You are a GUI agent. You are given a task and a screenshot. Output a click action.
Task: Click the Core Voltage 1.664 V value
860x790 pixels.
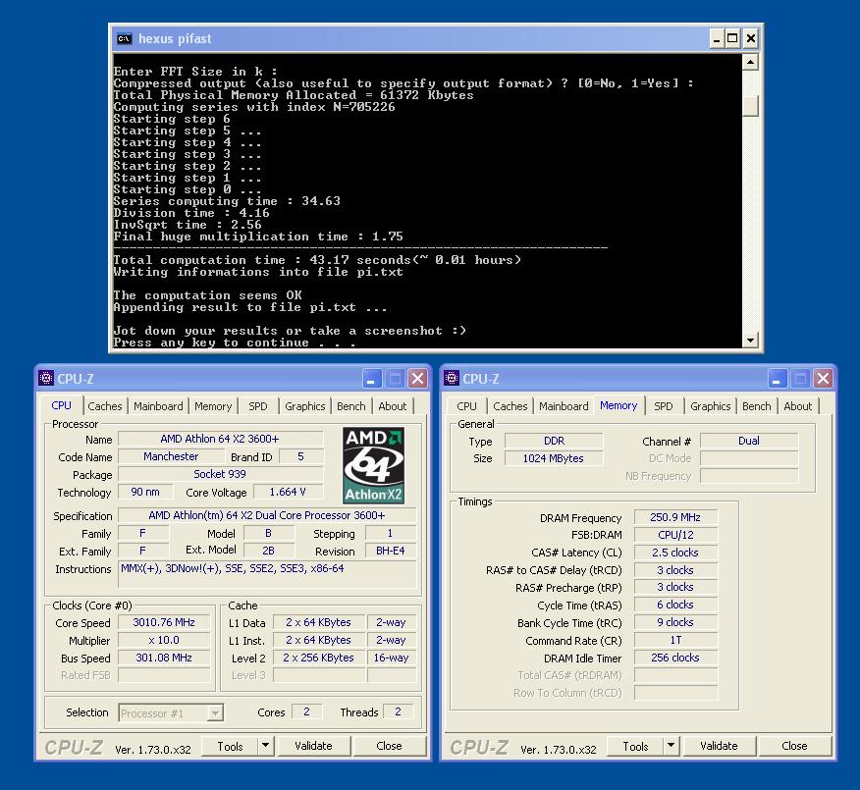click(288, 492)
